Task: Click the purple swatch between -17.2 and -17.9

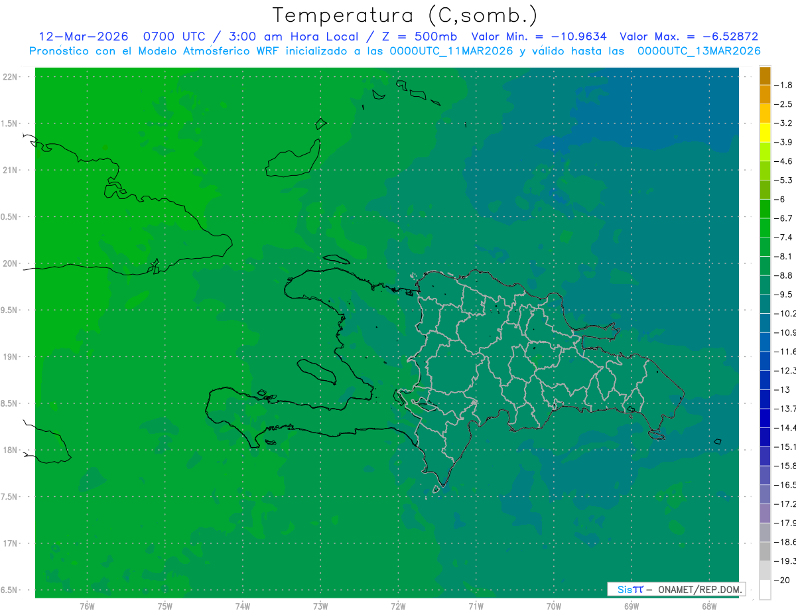Action: click(x=765, y=513)
